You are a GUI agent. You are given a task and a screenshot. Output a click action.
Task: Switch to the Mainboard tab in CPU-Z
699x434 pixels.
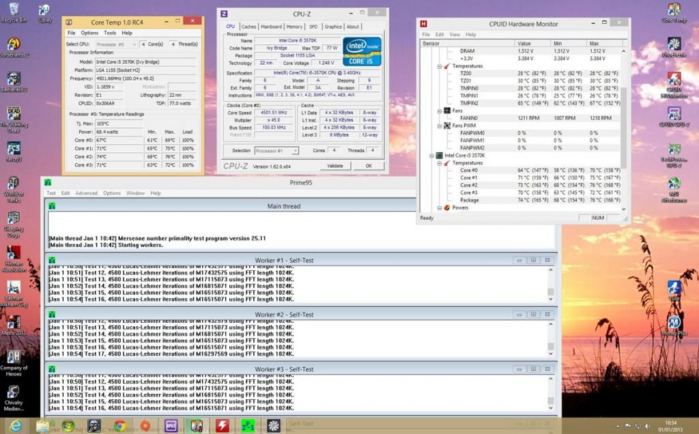(271, 27)
